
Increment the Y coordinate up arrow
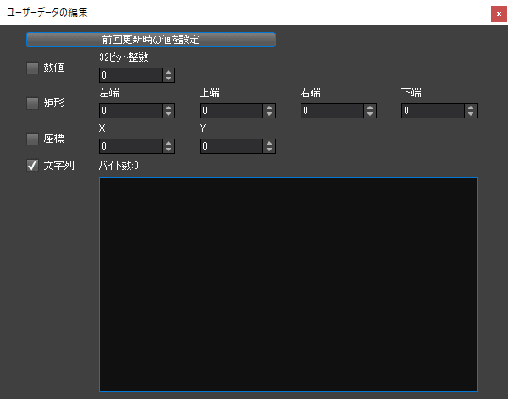[x=269, y=144]
